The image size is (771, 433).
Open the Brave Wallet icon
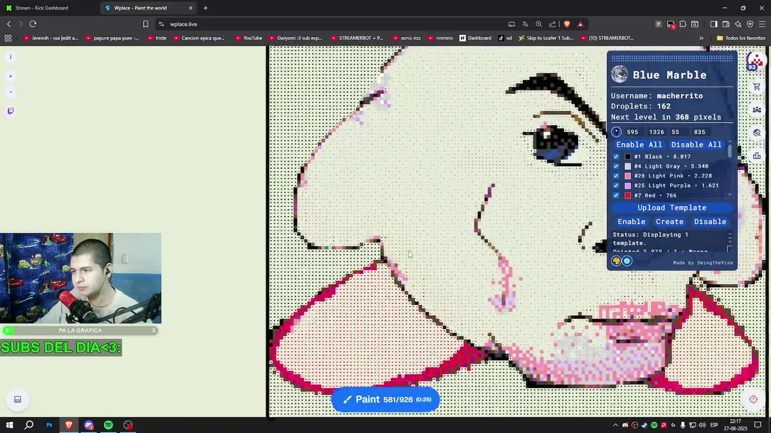pyautogui.click(x=726, y=24)
